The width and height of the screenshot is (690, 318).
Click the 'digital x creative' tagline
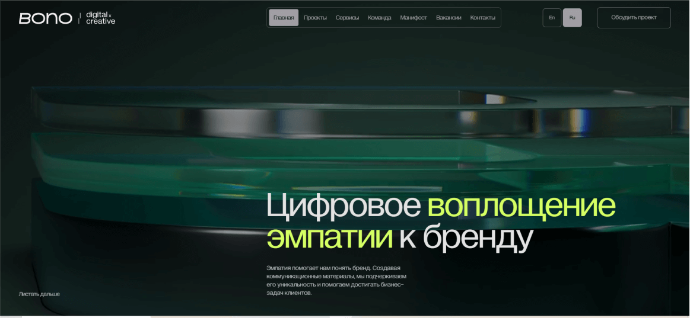pyautogui.click(x=100, y=18)
